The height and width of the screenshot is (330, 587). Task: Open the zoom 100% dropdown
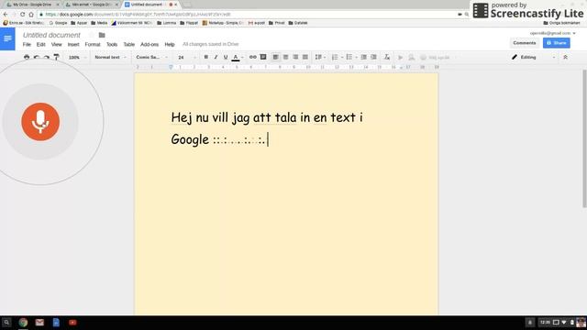(x=77, y=57)
